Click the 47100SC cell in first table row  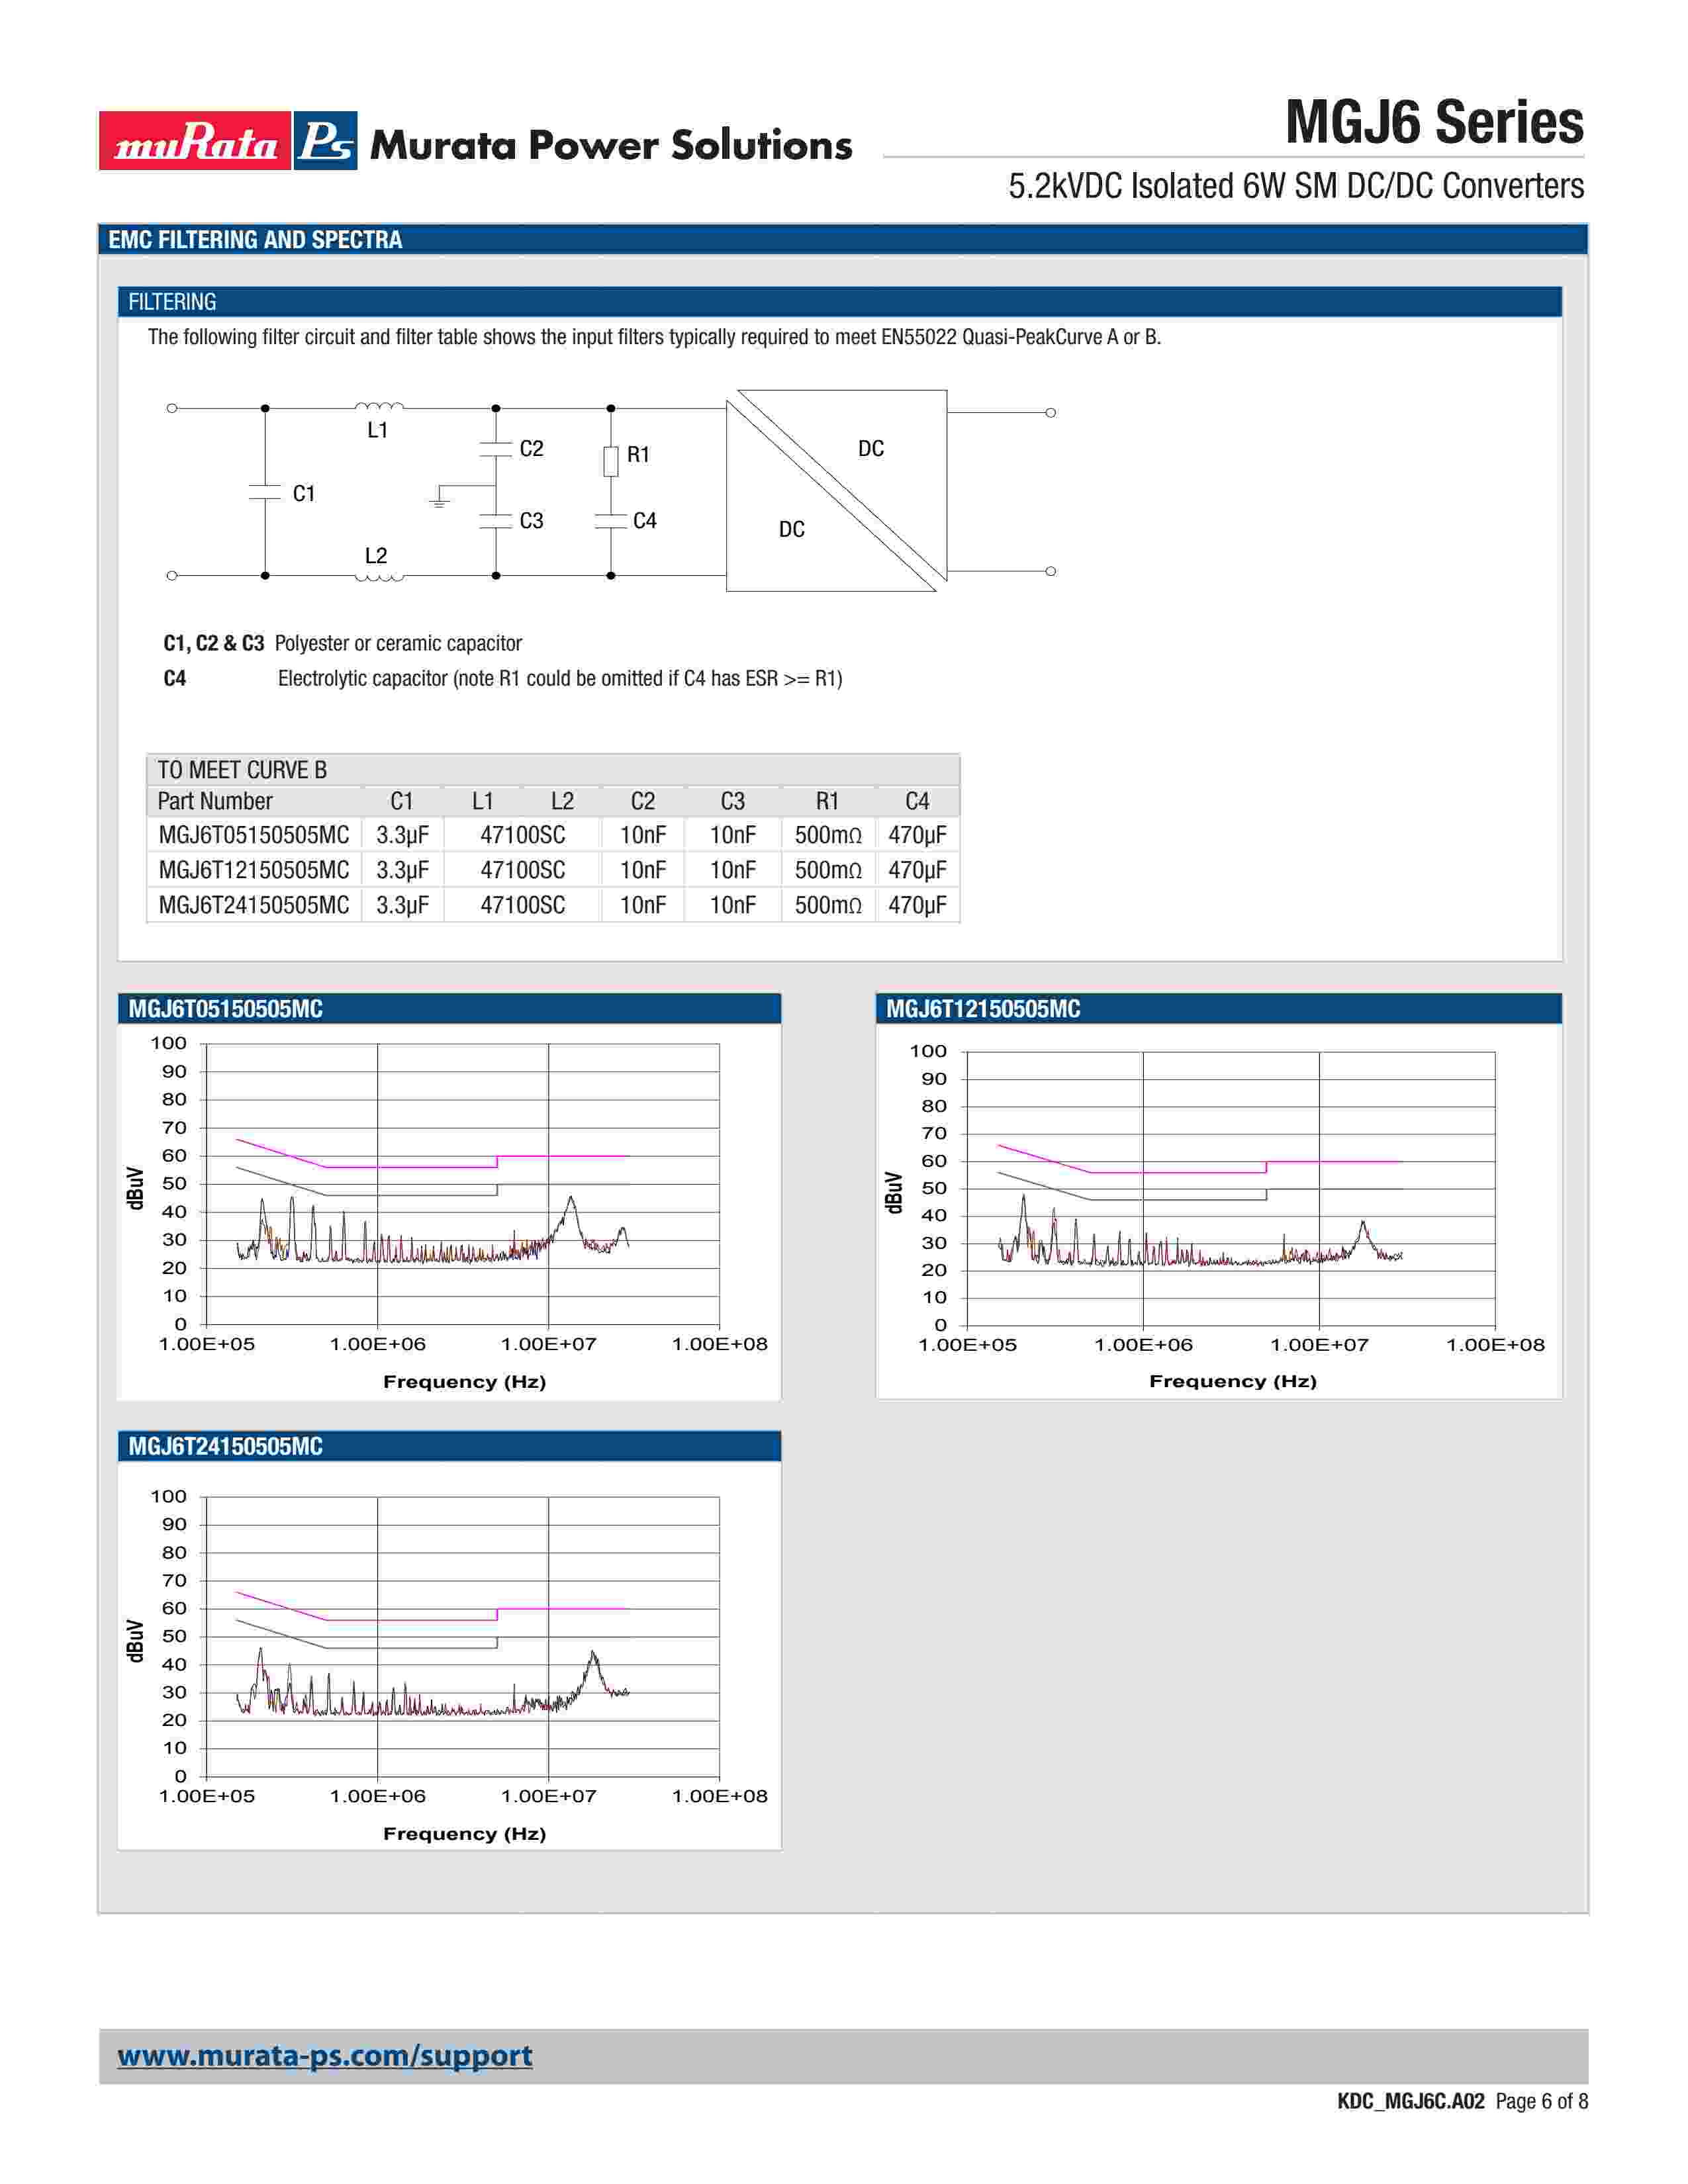(x=522, y=835)
